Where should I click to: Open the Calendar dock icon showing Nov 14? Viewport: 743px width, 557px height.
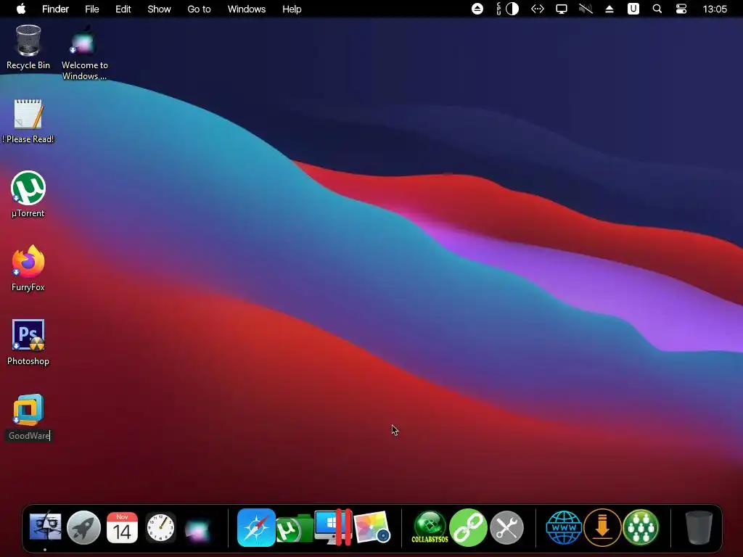tap(122, 527)
